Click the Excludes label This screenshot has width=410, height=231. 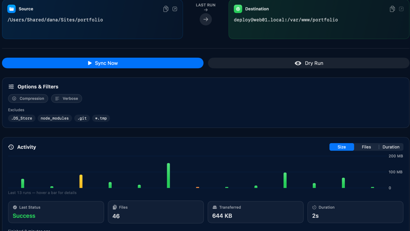click(16, 110)
